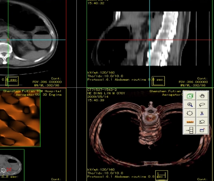Click the window-with-red-arrow palette icon
Image resolution: width=214 pixels, height=181 pixels.
coord(202,130)
